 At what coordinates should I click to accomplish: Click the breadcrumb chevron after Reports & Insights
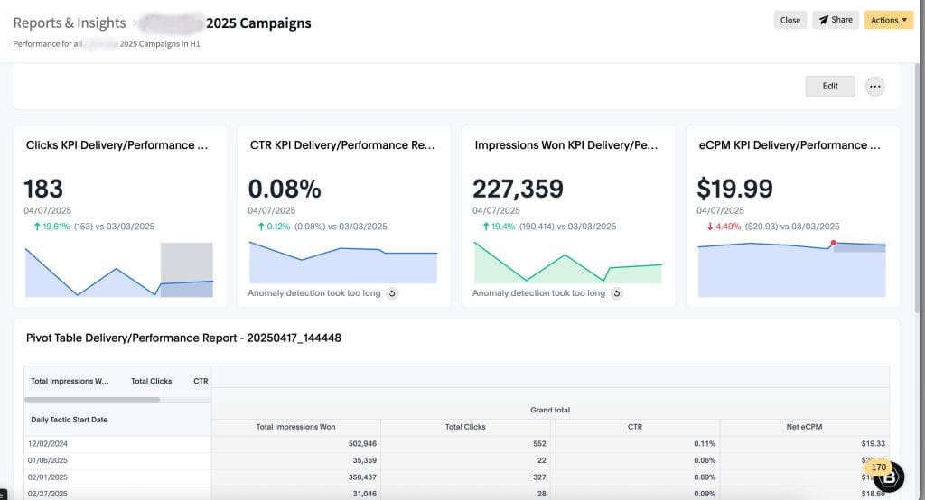pos(134,23)
